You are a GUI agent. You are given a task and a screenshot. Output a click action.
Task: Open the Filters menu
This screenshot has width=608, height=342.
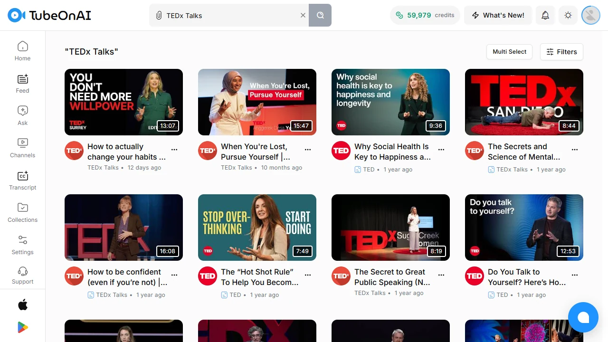561,52
